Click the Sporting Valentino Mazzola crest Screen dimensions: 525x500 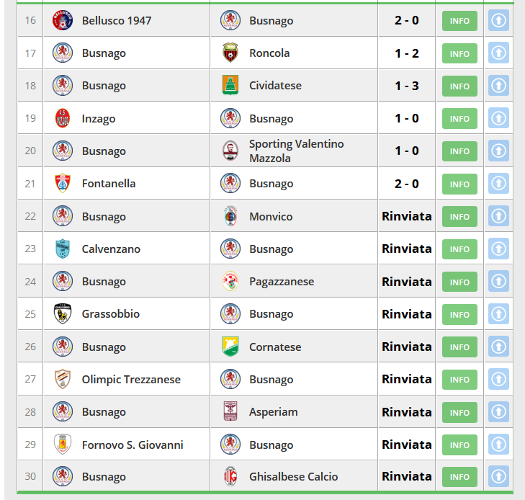click(x=230, y=151)
